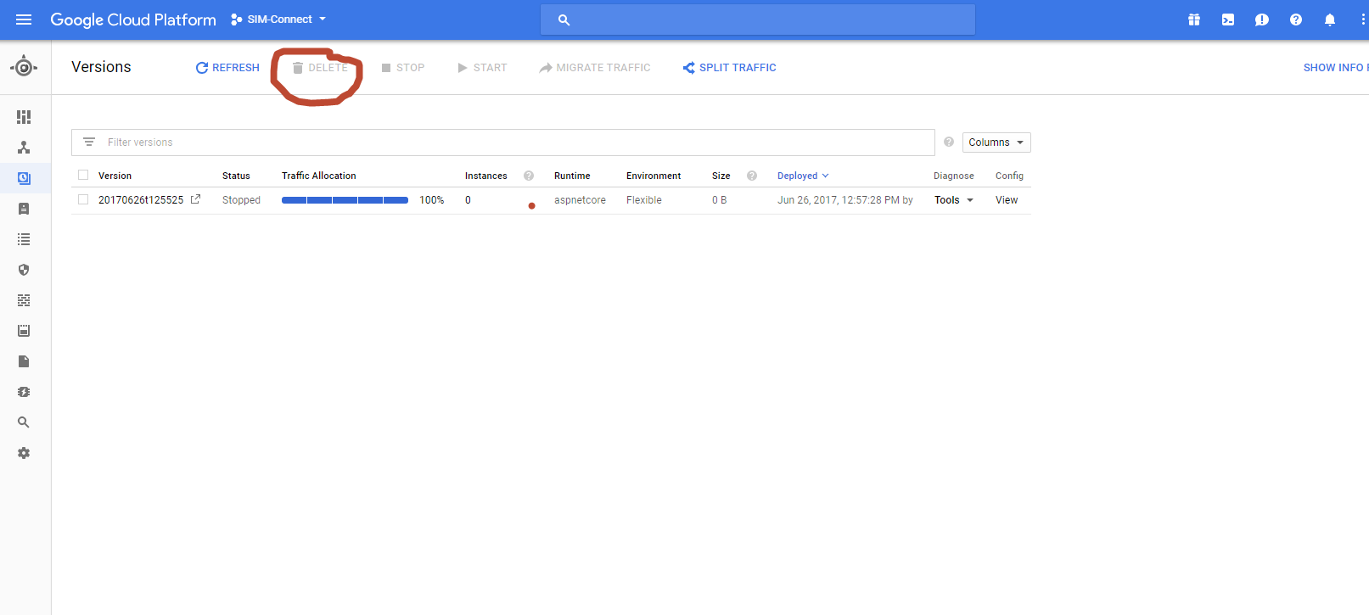Screen dimensions: 1369x615
Task: Click the Jun 26, 2017 deployed date
Action: pos(844,200)
